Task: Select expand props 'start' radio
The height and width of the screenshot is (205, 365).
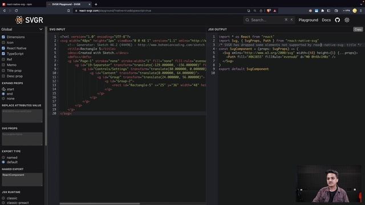Action: [3, 89]
